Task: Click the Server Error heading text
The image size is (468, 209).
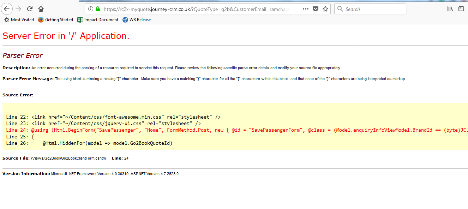Action: (66, 36)
